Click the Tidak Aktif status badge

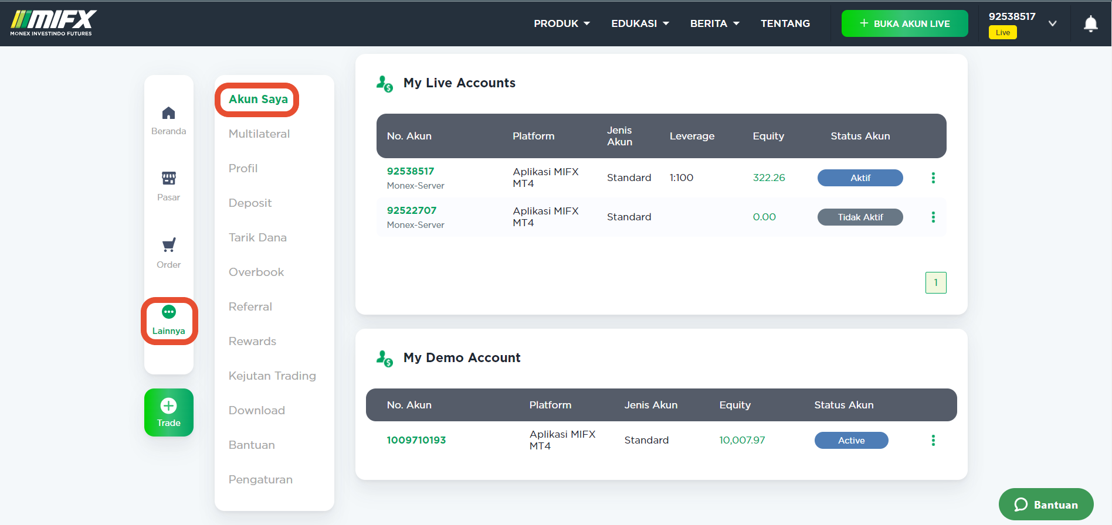860,217
